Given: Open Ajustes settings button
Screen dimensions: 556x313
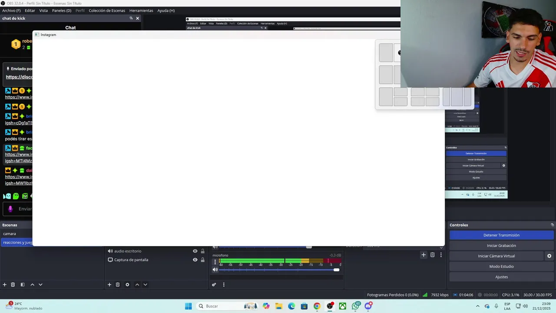Looking at the screenshot, I should 501,277.
